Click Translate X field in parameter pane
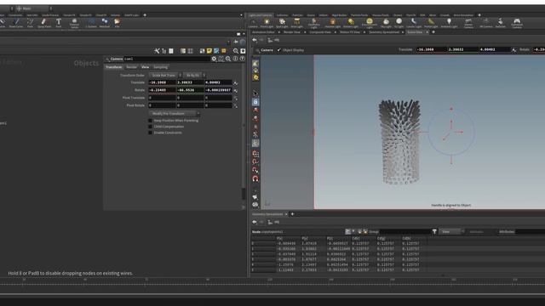The height and width of the screenshot is (306, 545). (x=163, y=82)
